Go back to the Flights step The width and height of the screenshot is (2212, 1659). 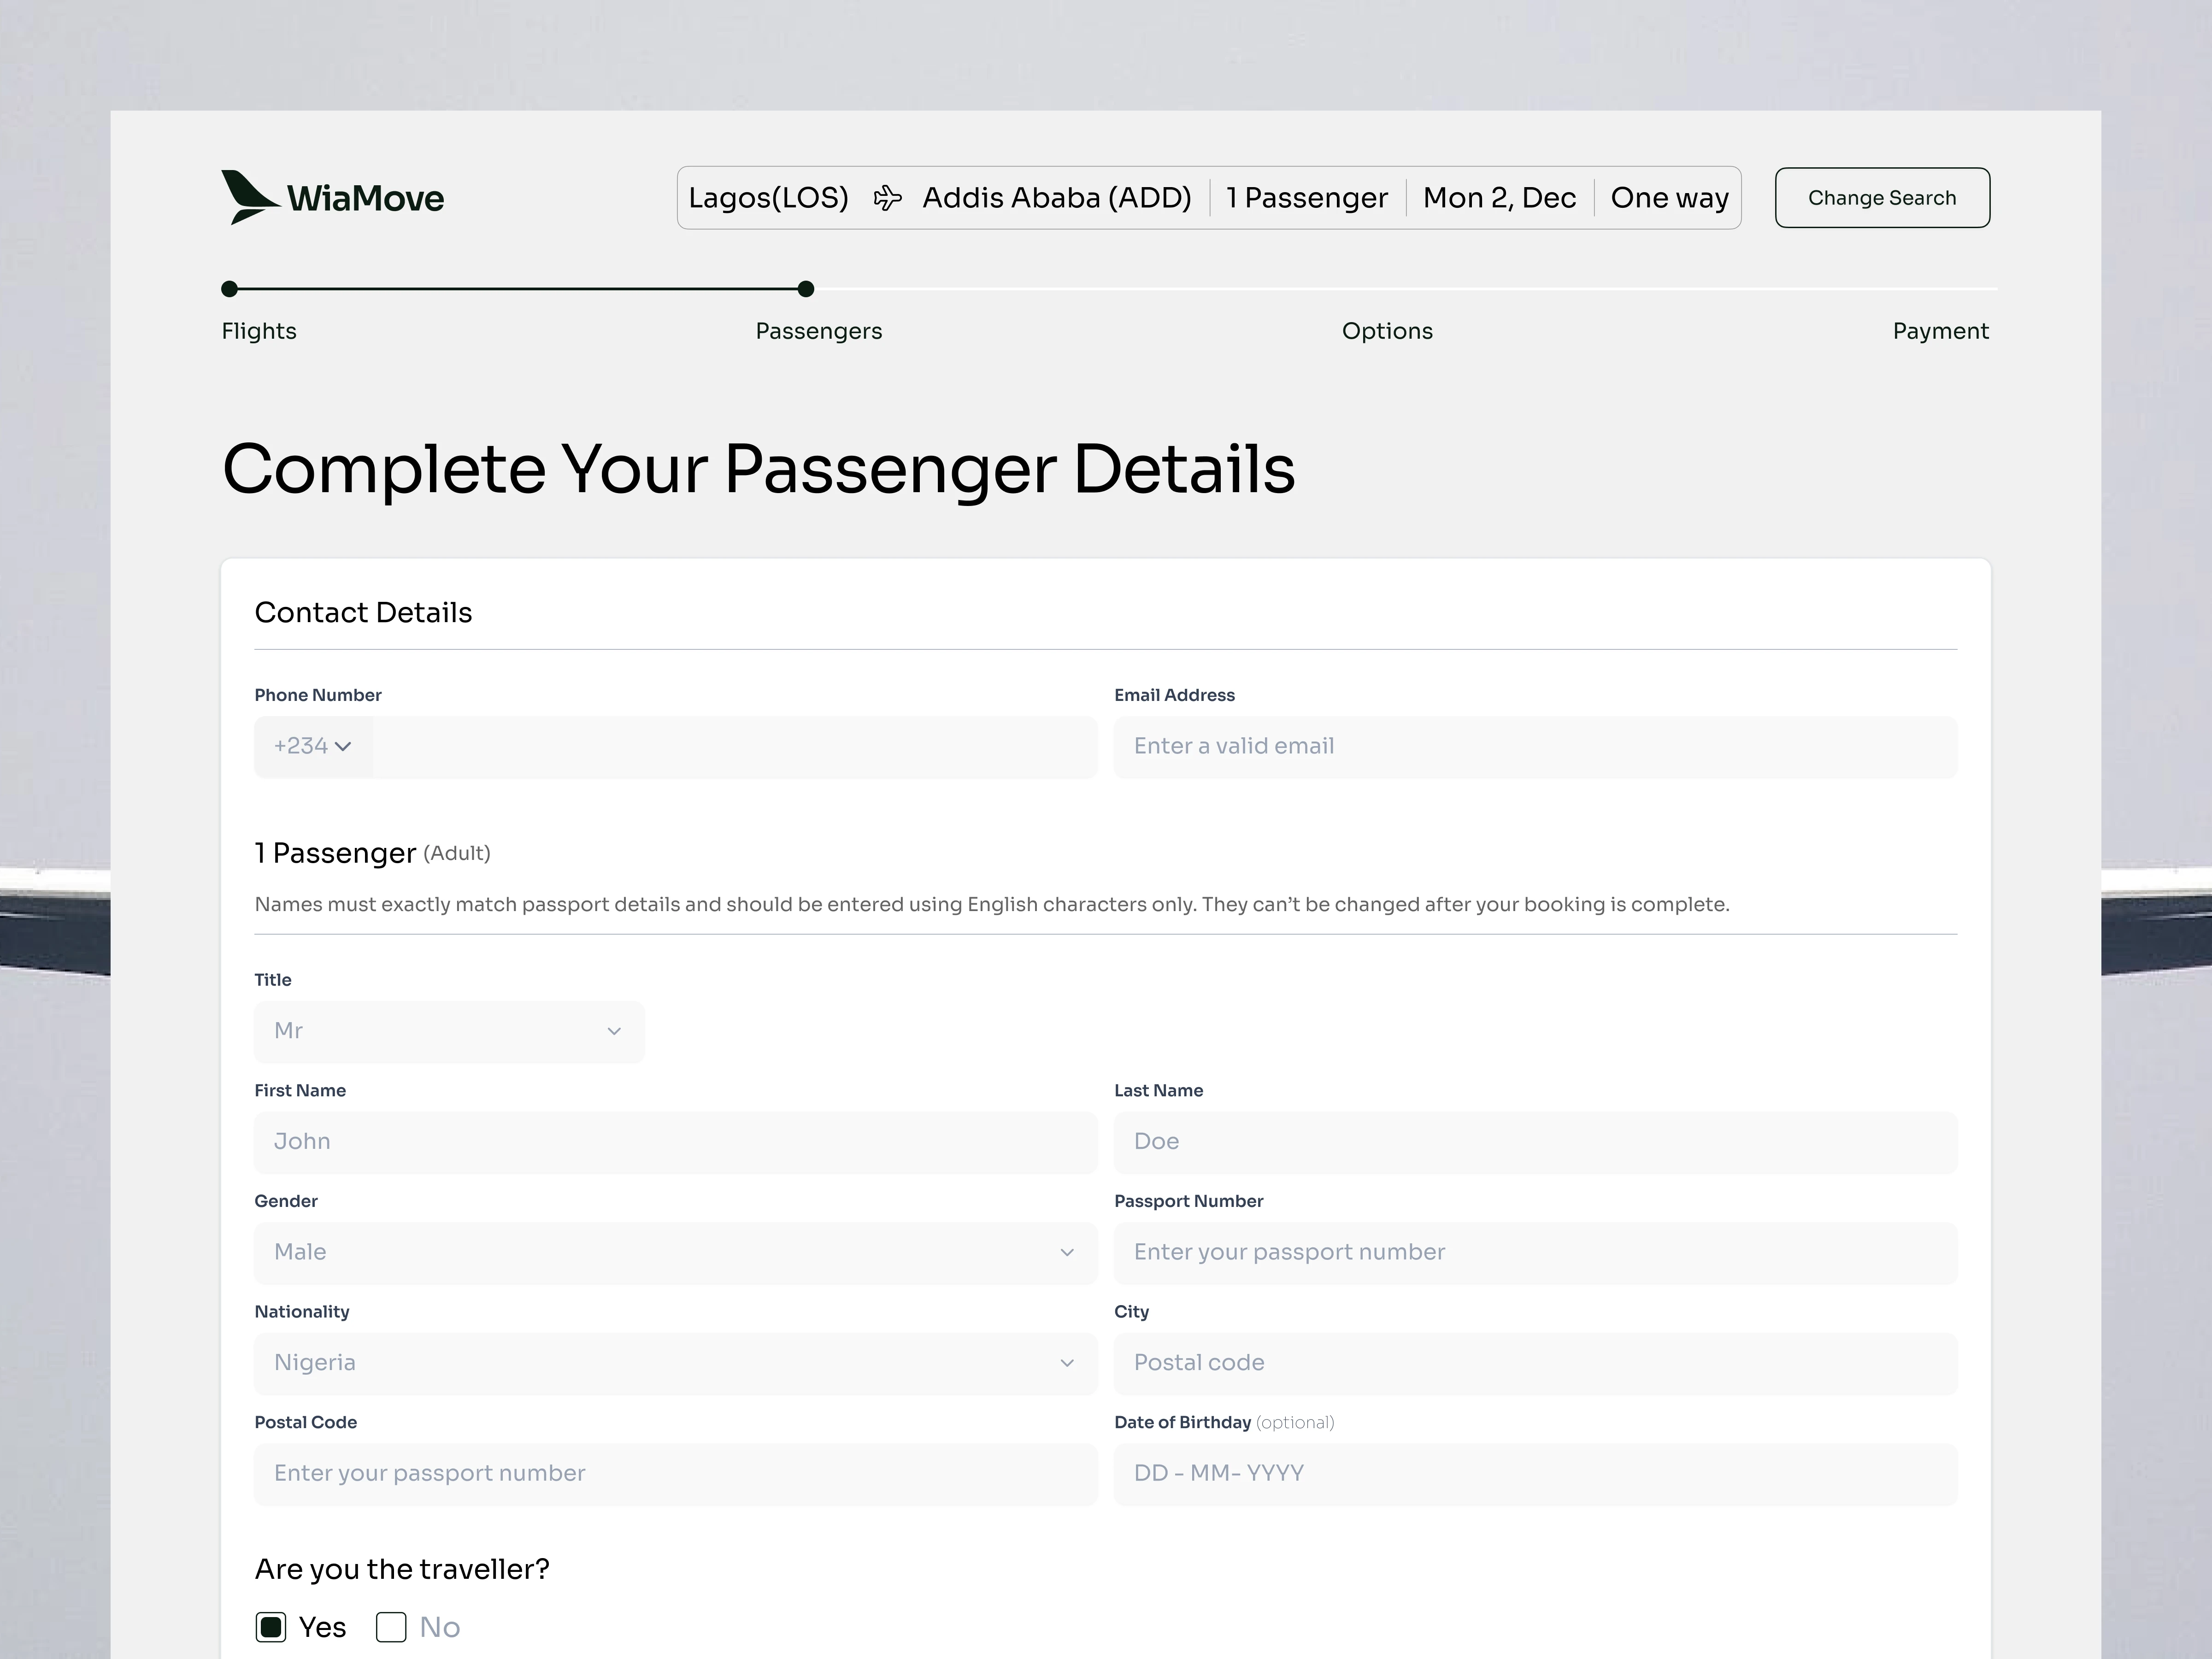click(259, 331)
